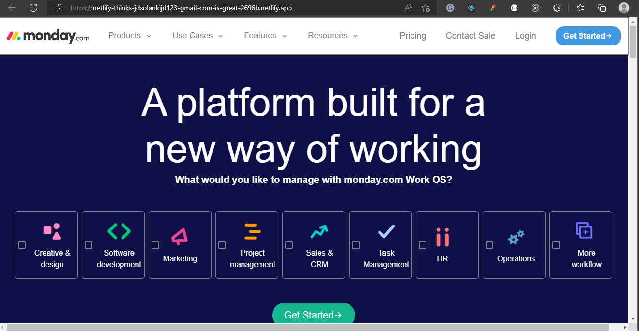Open the Login page
Image resolution: width=639 pixels, height=333 pixels.
click(x=525, y=35)
